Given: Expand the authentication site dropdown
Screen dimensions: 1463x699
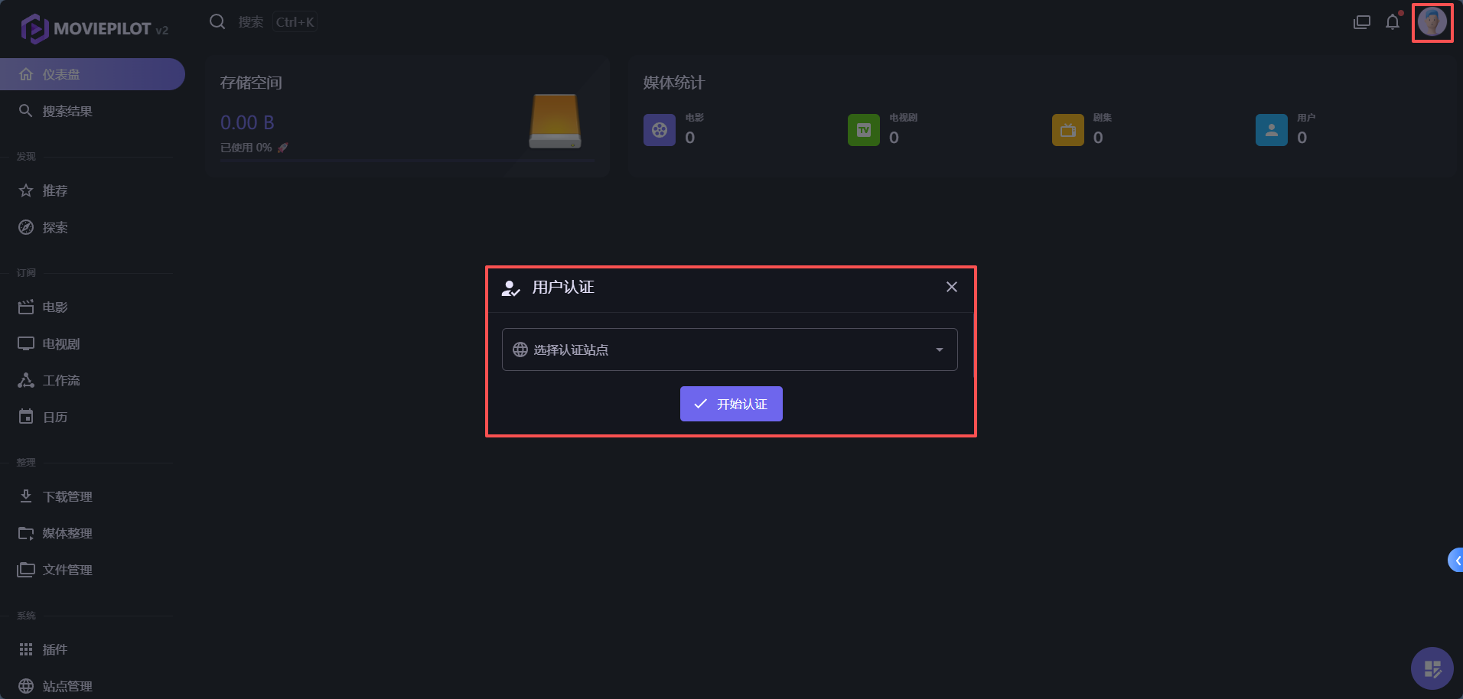Looking at the screenshot, I should [x=728, y=349].
